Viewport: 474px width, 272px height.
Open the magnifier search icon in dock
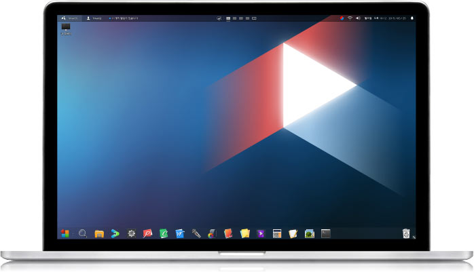[x=83, y=233]
